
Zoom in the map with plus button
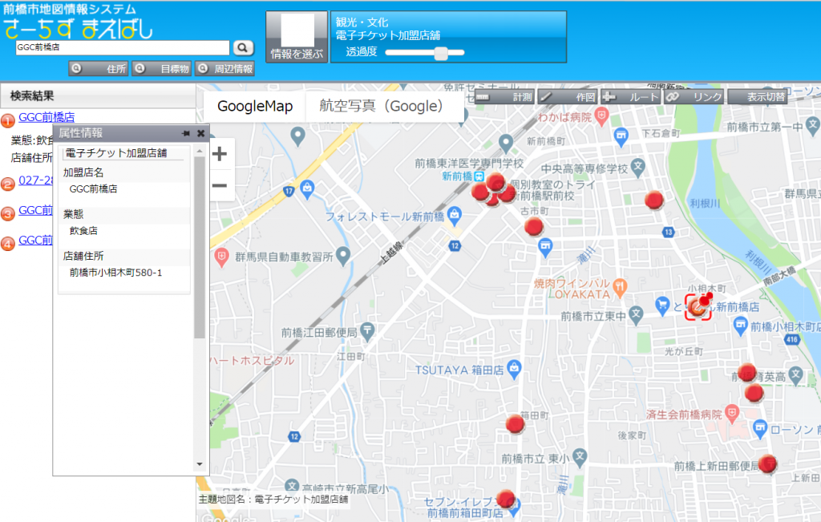(219, 154)
